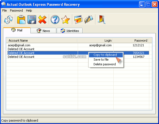Click the red X delete icon
This screenshot has height=124, width=159.
click(x=42, y=20)
